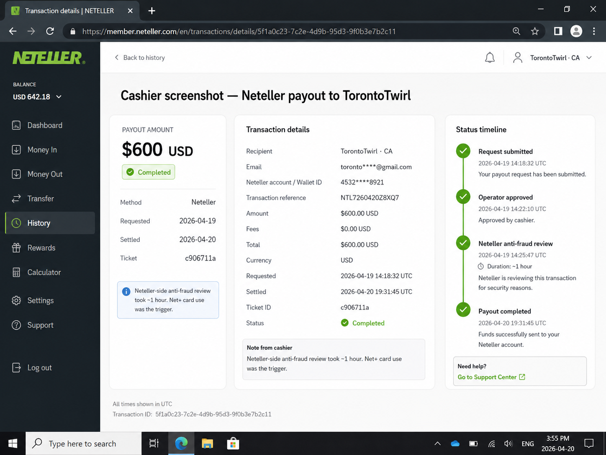Open the browser zoom magnifier icon

516,31
